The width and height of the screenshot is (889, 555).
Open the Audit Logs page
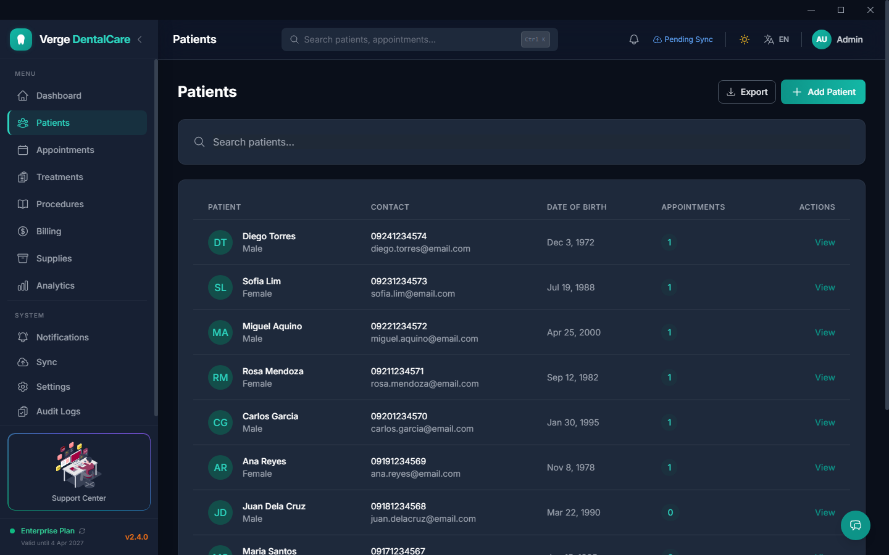pyautogui.click(x=77, y=411)
